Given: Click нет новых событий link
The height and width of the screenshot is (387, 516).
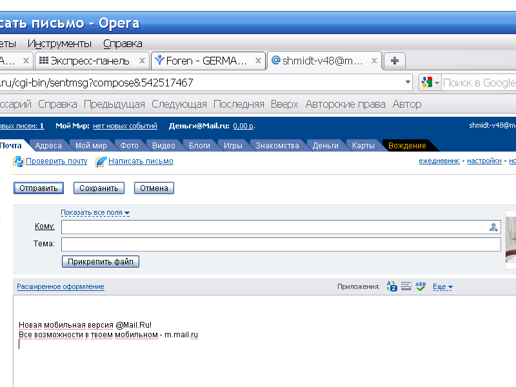Looking at the screenshot, I should click(125, 126).
